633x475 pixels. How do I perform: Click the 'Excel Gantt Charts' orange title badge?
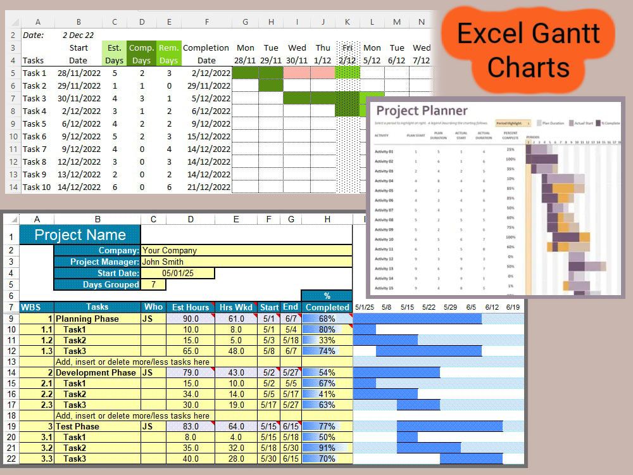[528, 50]
